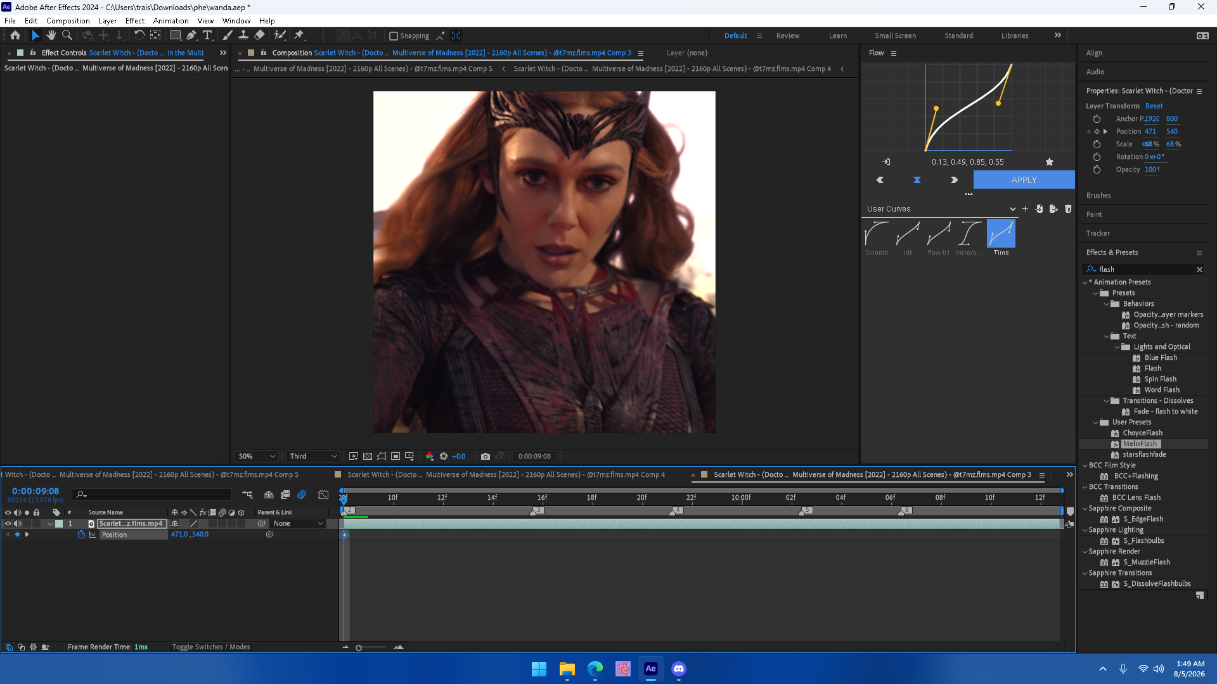Open the 50% magnification dropdown
The width and height of the screenshot is (1217, 684).
pos(257,456)
